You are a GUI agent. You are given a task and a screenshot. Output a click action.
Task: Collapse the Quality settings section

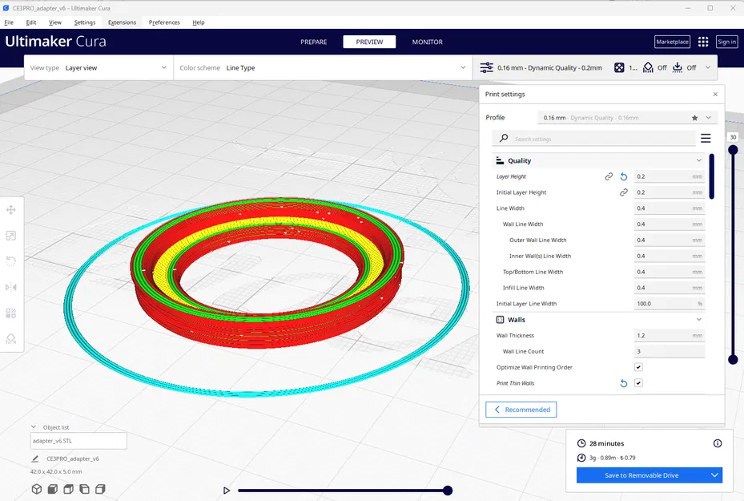pos(699,160)
